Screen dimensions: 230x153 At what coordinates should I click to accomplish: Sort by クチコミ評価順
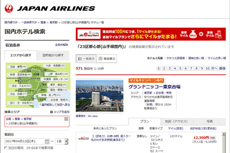[x=176, y=58]
